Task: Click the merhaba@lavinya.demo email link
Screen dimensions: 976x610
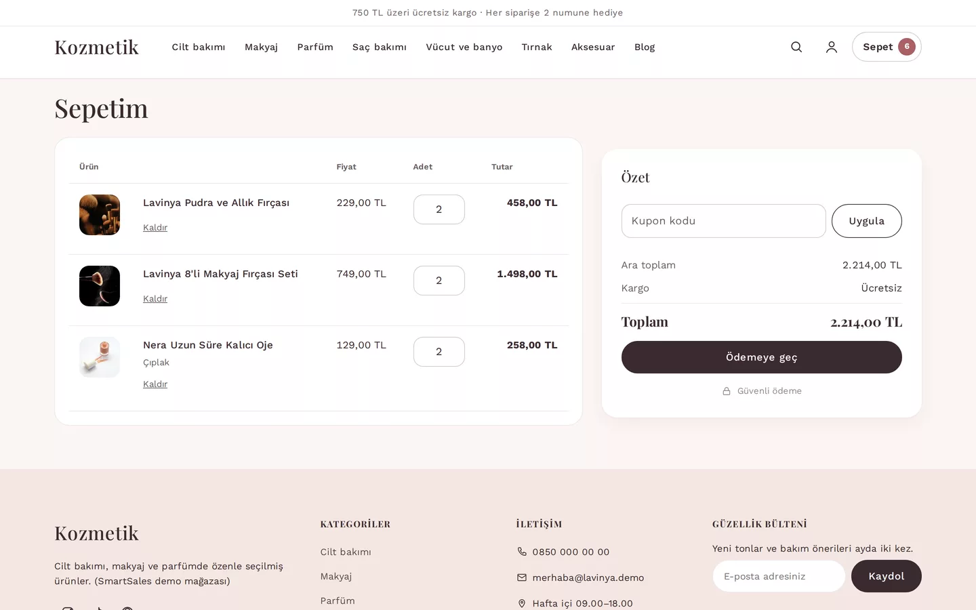Action: click(x=588, y=577)
